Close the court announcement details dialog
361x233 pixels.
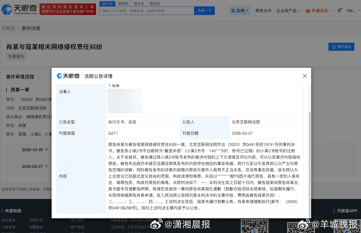(x=304, y=76)
